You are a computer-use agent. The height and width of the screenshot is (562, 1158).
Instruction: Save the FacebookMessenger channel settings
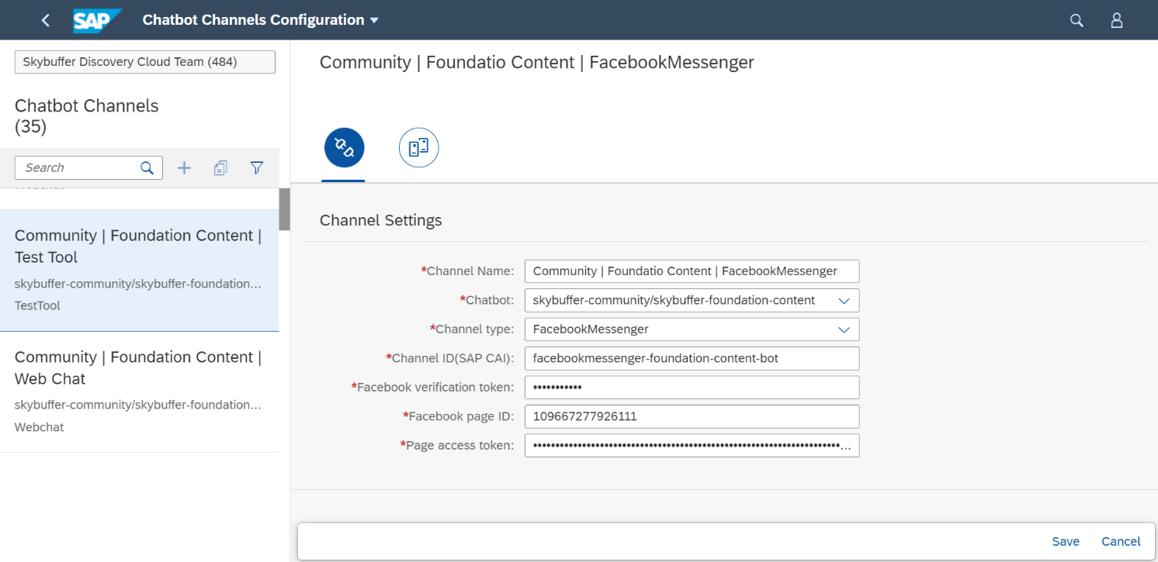[x=1066, y=541]
